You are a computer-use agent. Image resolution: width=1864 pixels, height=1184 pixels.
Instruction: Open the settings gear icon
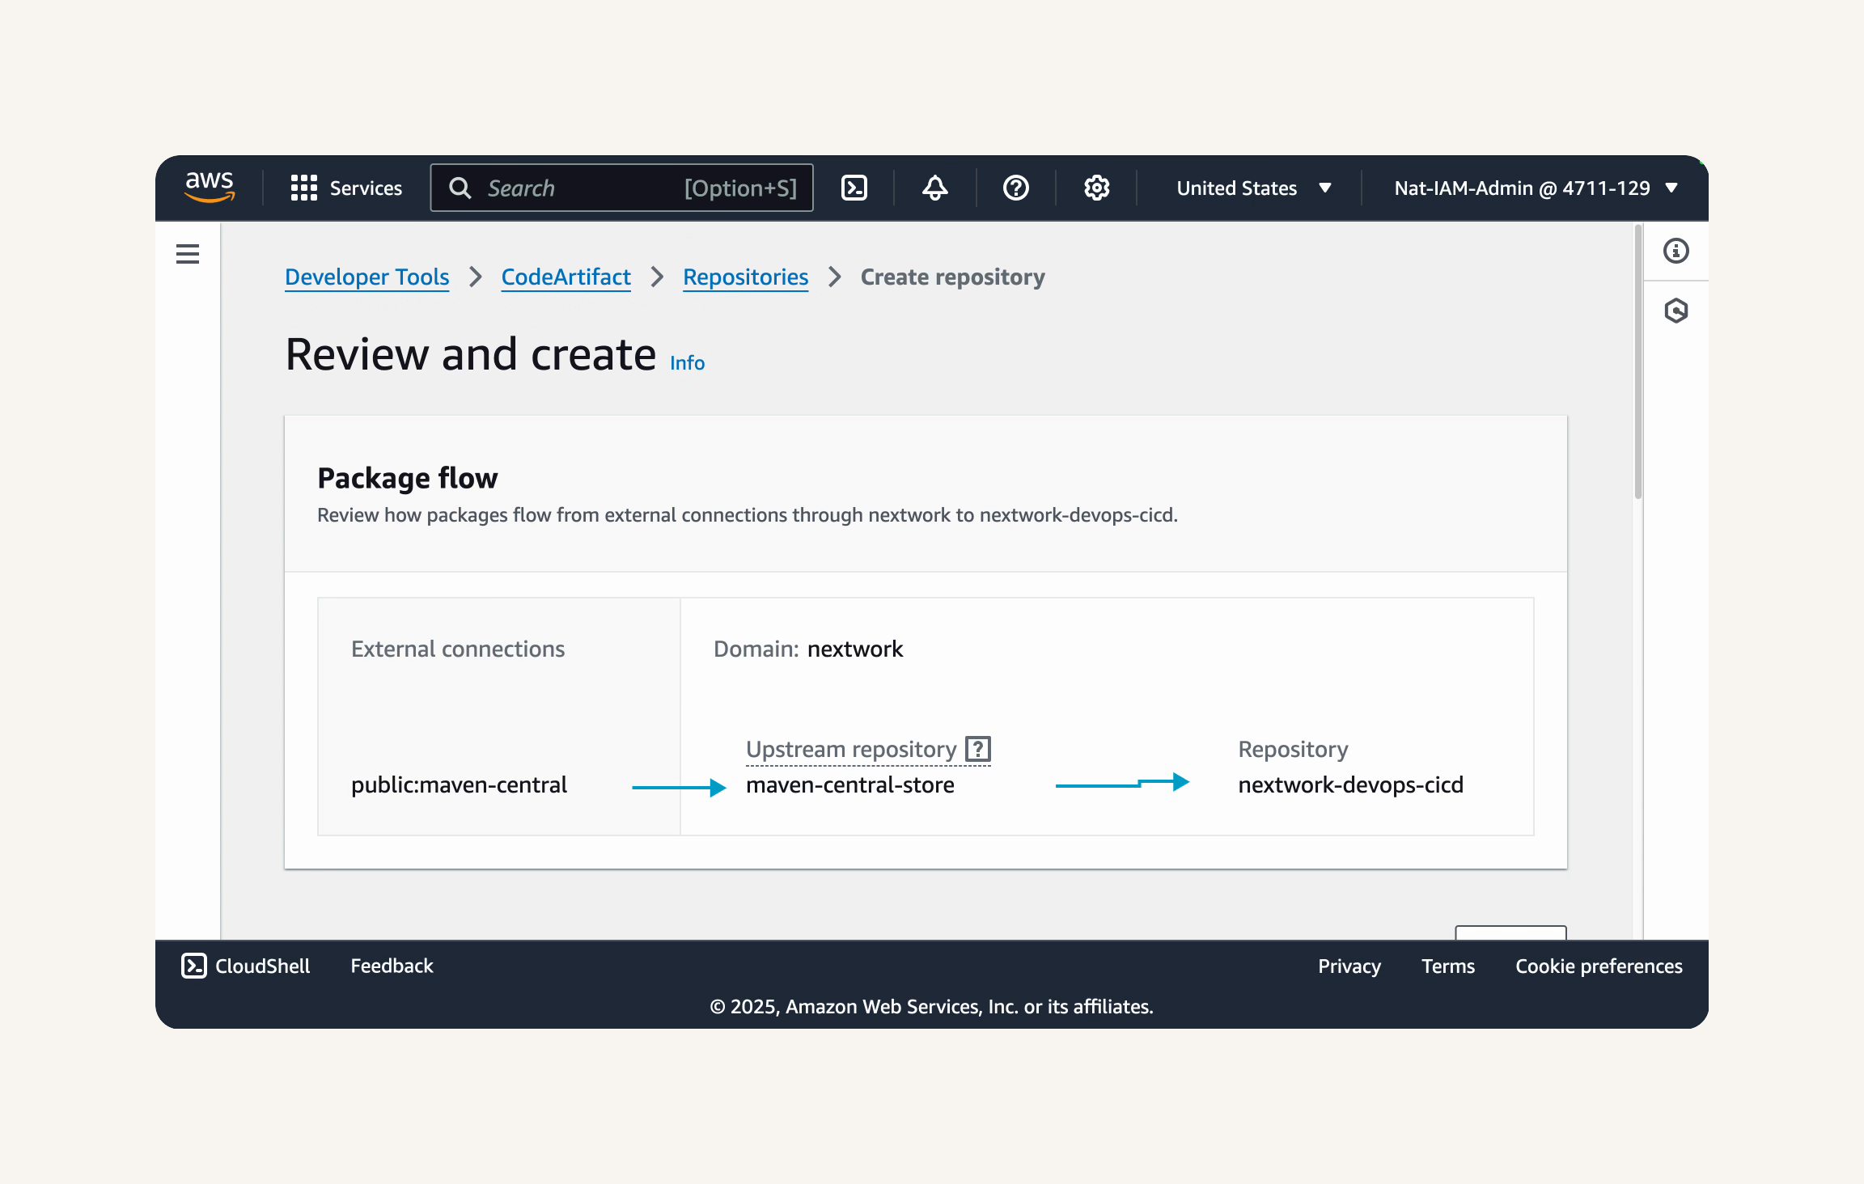[x=1097, y=188]
